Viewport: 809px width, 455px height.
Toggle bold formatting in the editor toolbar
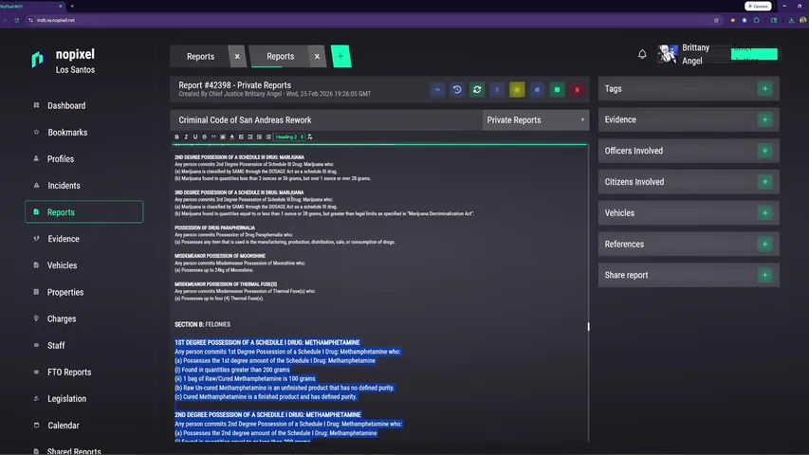(177, 136)
